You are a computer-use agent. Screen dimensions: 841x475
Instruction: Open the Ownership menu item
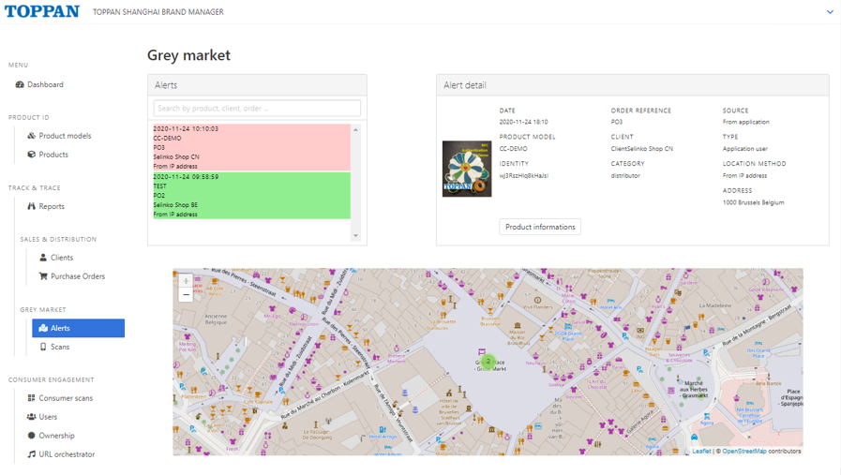(x=55, y=436)
